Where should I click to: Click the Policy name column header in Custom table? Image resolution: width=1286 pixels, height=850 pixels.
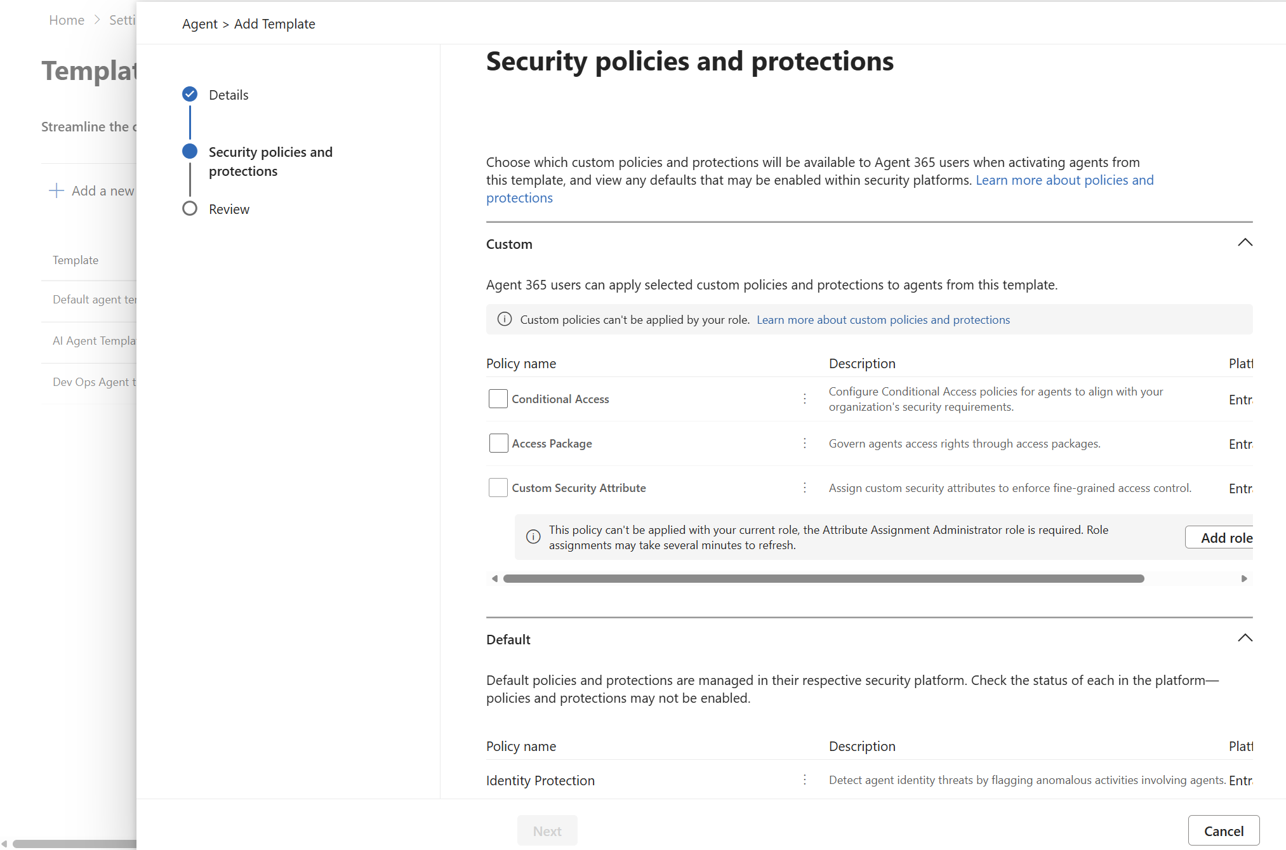click(x=521, y=364)
